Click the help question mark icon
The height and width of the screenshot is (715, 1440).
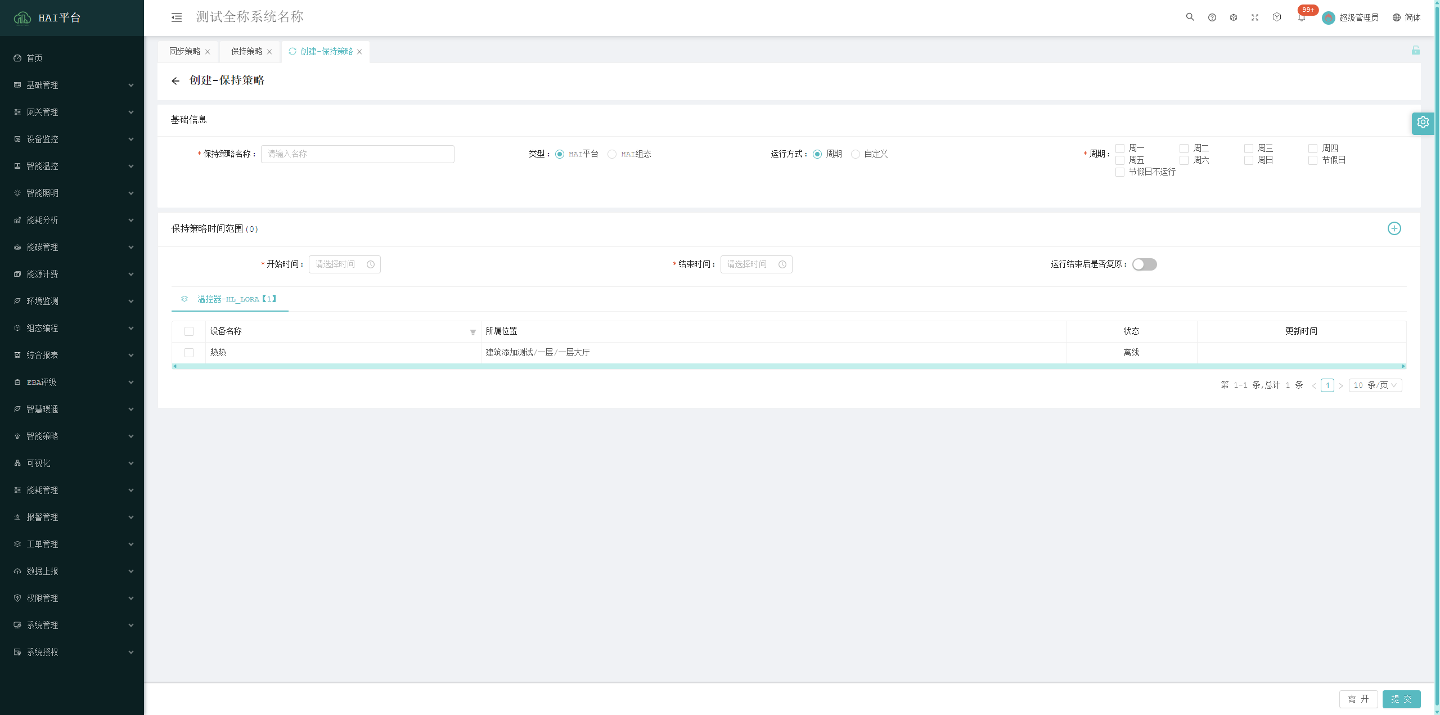point(1212,17)
